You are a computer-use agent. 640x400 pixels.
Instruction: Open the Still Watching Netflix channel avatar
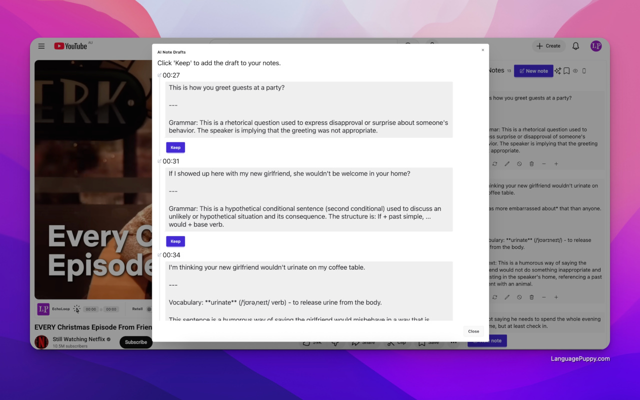41,342
